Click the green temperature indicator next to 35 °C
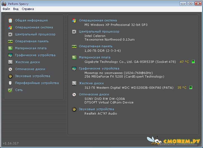 tap(191, 87)
